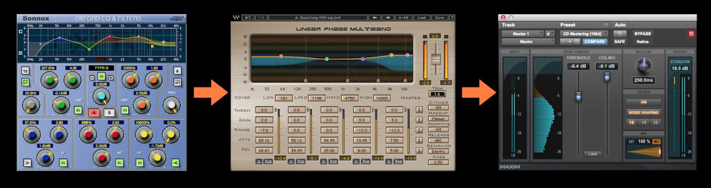Viewport: 711px width, 188px height.
Task: Click the grey 20.0Hz low filter knob
Action: (x=30, y=105)
